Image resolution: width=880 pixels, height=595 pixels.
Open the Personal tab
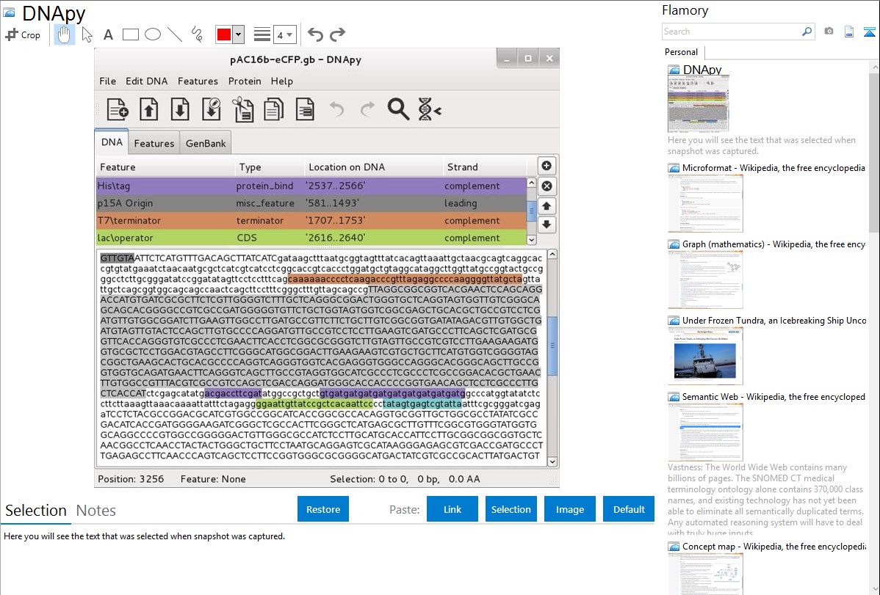coord(682,52)
